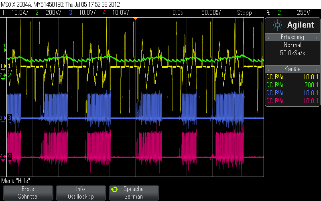This screenshot has width=321, height=201.
Task: Click the Erfassung panel header
Action: click(x=293, y=37)
